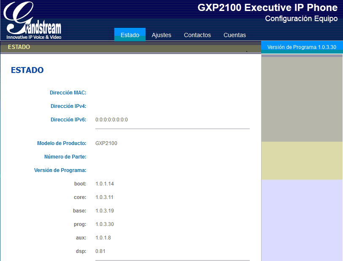Select the IPv6 address value 0:0:0:0:0:0:0:0
This screenshot has height=261, width=343.
pos(112,119)
